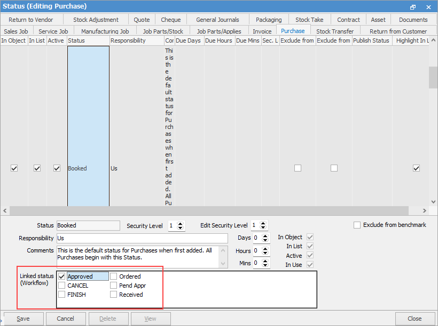Toggle the Highlight In List checkbox in grid row

(x=416, y=168)
